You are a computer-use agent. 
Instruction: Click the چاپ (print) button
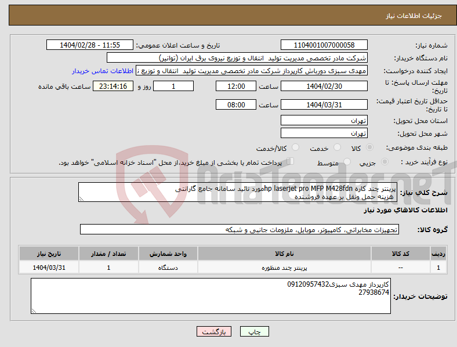coord(254,331)
